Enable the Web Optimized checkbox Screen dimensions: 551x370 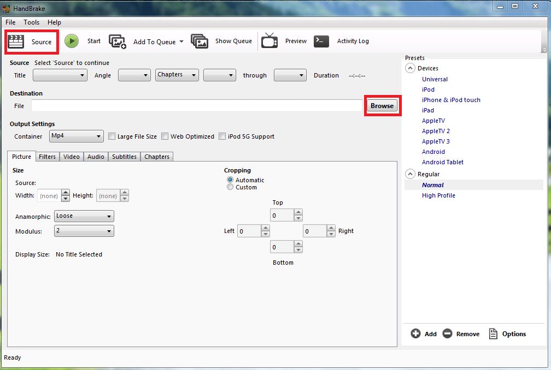[165, 136]
